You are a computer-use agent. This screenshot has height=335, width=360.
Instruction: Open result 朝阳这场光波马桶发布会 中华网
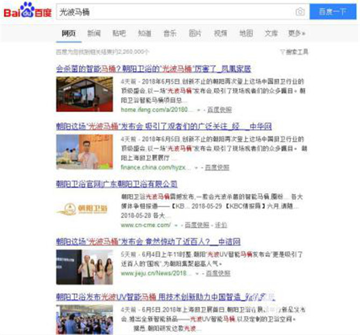(164, 126)
